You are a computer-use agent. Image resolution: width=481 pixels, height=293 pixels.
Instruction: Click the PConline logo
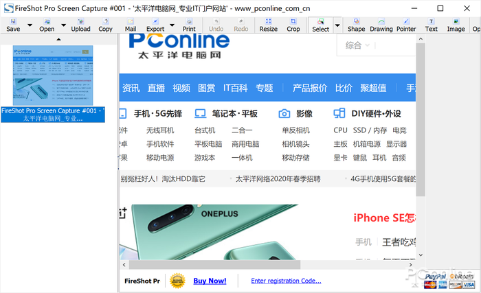179,46
